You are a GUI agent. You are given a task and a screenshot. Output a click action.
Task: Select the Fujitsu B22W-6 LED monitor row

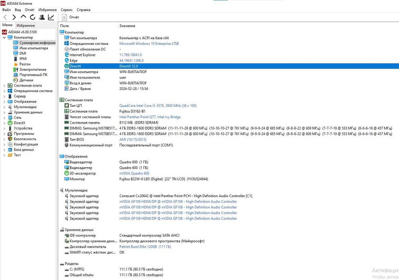point(229,179)
